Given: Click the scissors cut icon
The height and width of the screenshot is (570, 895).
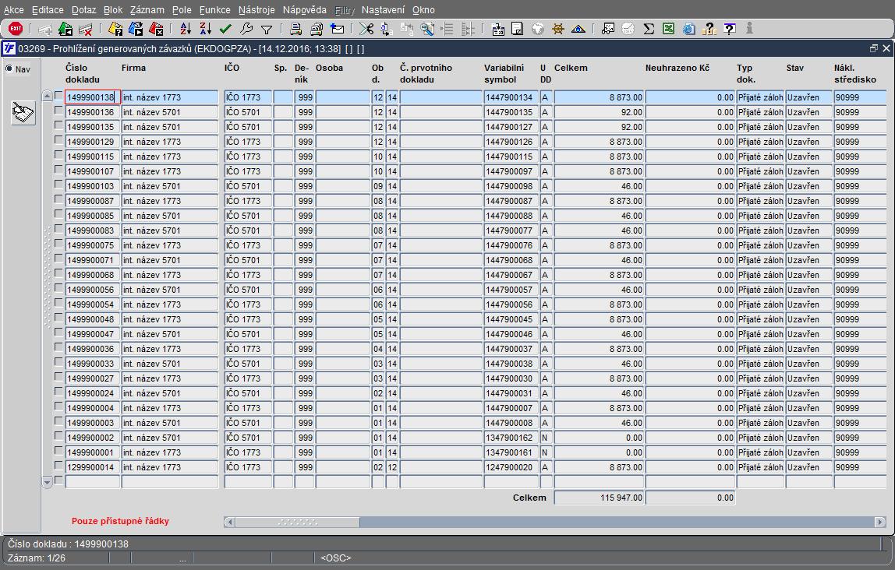Looking at the screenshot, I should click(366, 29).
